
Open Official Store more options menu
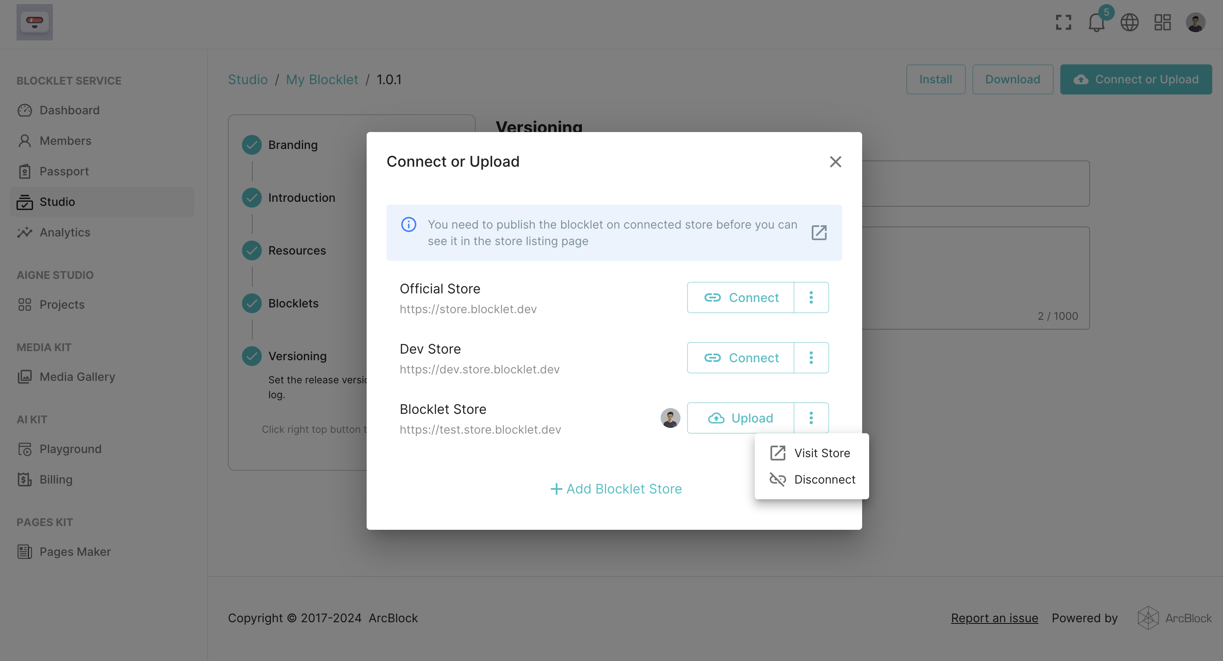point(811,297)
